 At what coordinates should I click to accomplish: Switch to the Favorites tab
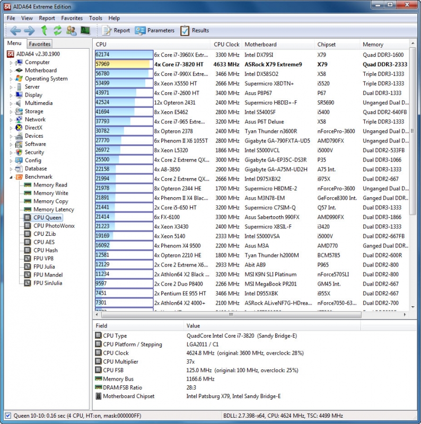pyautogui.click(x=40, y=44)
